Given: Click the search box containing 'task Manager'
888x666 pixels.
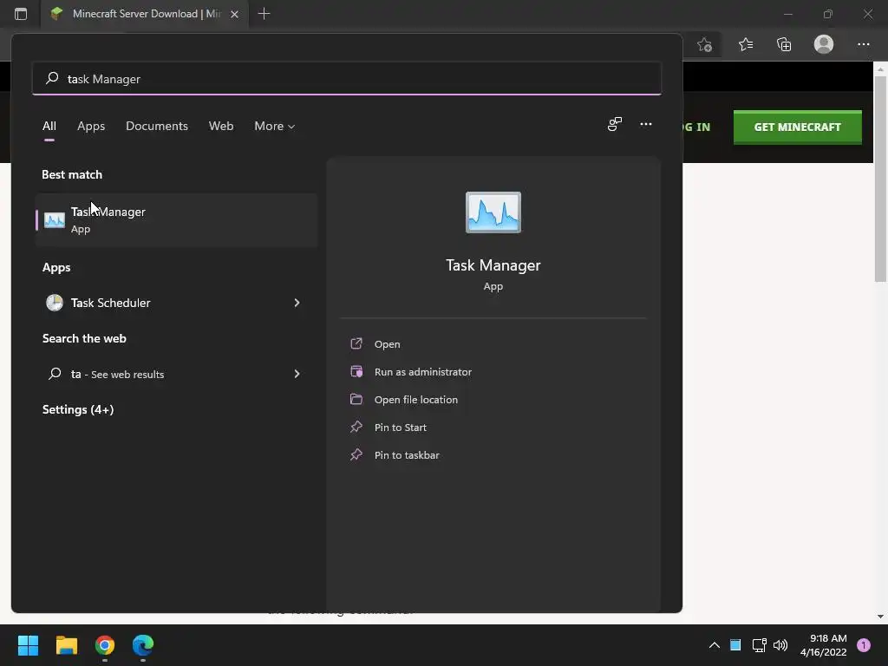Looking at the screenshot, I should click(347, 79).
